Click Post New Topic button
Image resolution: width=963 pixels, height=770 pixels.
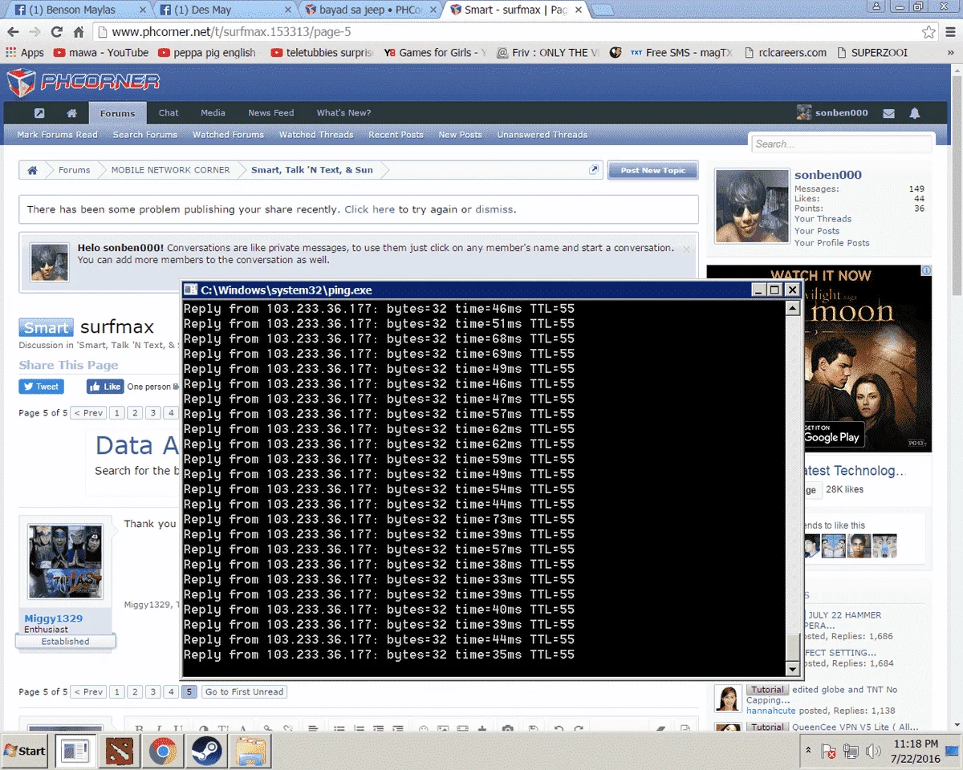coord(652,170)
